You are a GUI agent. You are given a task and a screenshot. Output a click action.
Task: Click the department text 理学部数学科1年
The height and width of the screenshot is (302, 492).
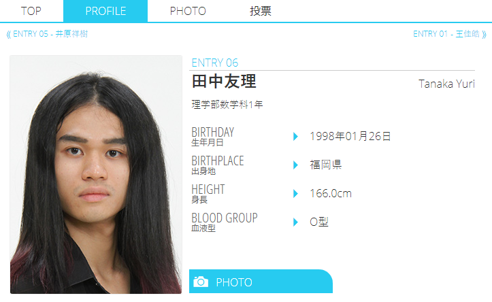(x=227, y=105)
